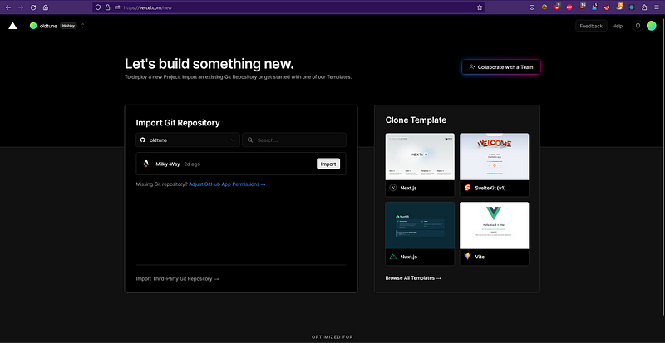This screenshot has width=665, height=343.
Task: Open the Firefox hamburger application menu
Action: point(657,7)
